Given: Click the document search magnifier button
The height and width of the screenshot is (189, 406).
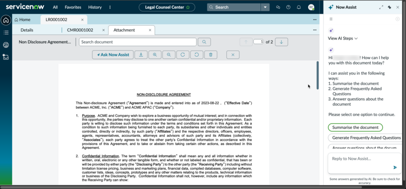Looking at the screenshot, I should pos(205,42).
